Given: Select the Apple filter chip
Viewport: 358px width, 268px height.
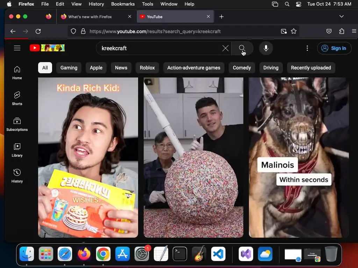Looking at the screenshot, I should click(96, 68).
